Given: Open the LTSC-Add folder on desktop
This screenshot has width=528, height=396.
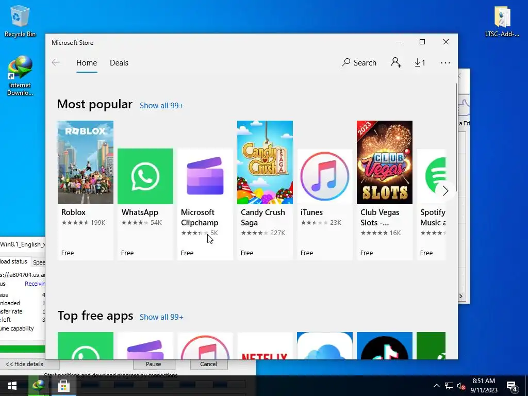Looking at the screenshot, I should point(502,21).
